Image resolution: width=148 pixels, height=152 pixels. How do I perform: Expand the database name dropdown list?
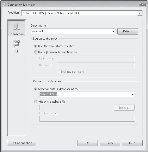pyautogui.click(x=133, y=94)
